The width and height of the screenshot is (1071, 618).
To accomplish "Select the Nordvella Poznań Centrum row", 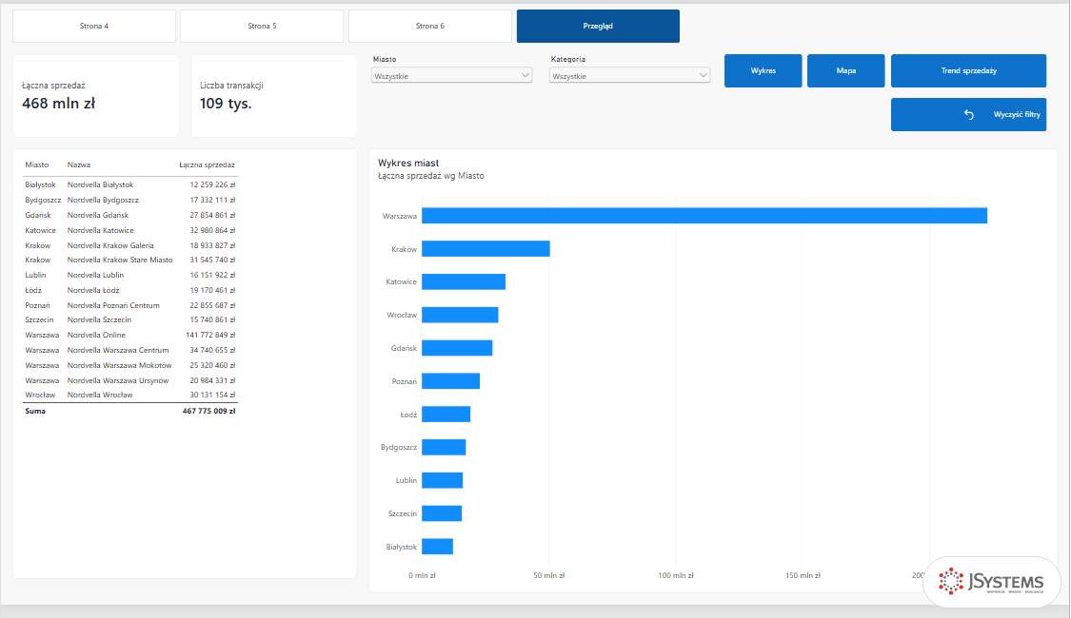I will [129, 305].
